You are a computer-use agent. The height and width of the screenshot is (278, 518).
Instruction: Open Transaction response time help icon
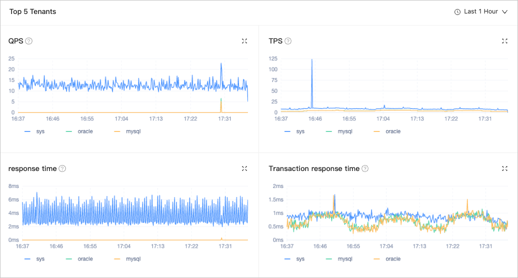point(365,168)
